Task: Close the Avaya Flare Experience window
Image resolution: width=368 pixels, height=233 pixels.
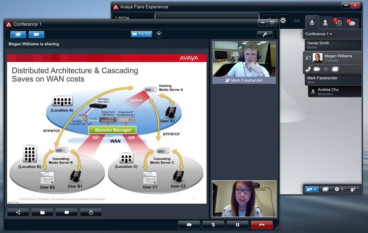Action: [x=355, y=5]
